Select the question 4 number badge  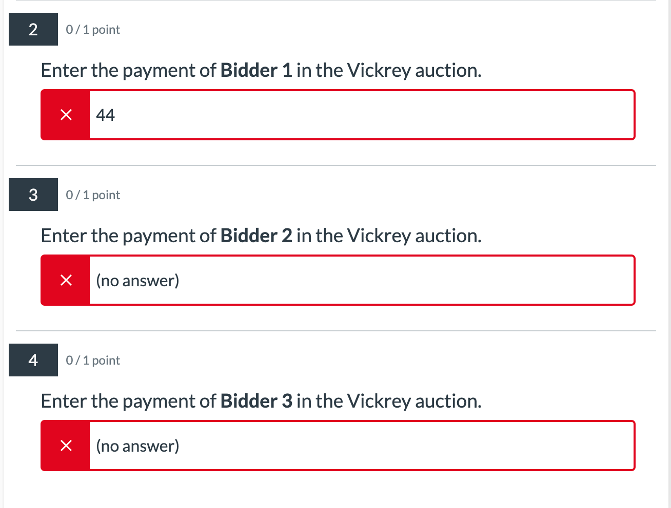pos(33,360)
